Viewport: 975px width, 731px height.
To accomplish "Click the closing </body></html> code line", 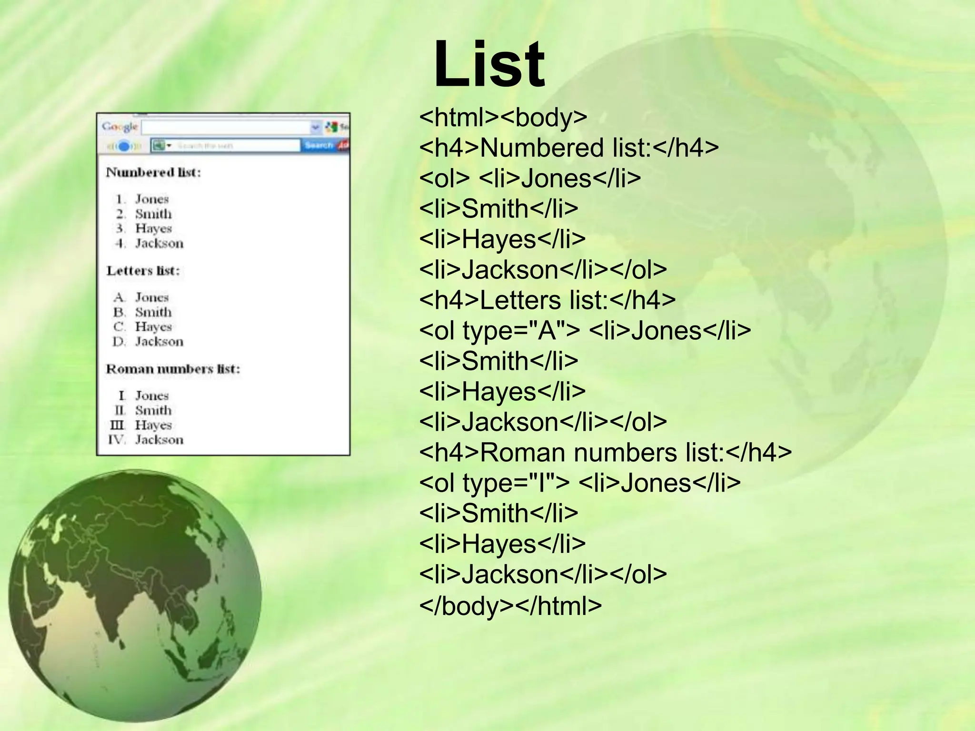I will tap(510, 605).
